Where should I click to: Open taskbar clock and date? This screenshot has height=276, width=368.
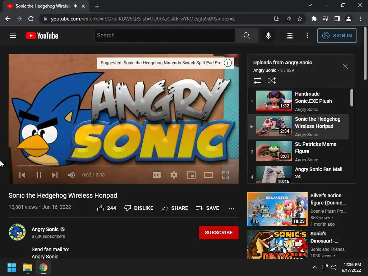point(351,267)
